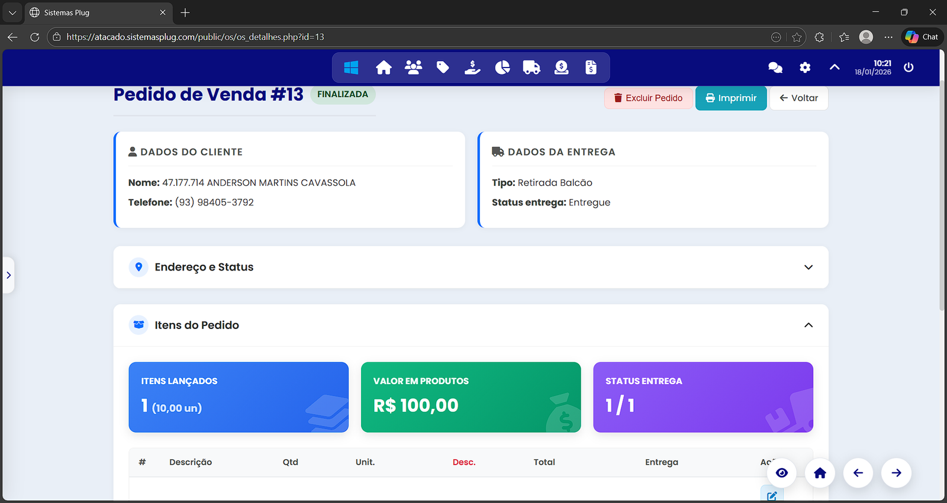The image size is (947, 503).
Task: Click the delivery truck icon in navbar
Action: pos(532,68)
